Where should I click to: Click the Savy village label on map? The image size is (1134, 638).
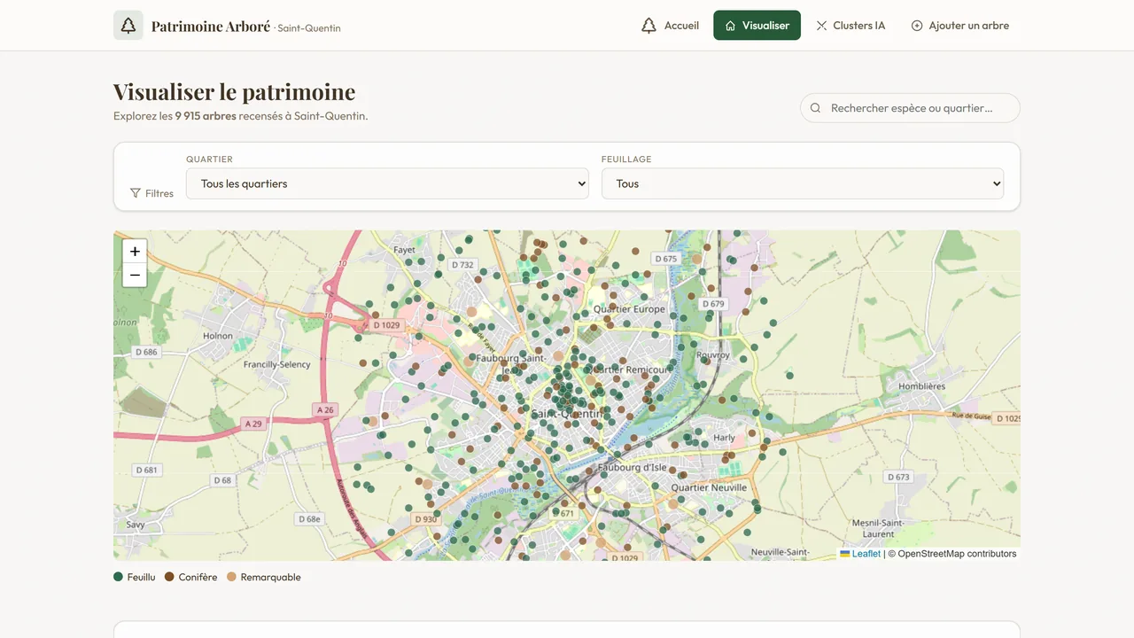136,525
